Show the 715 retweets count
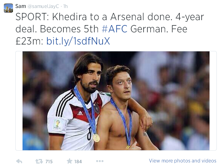The width and height of the screenshot is (221, 167). [x=49, y=162]
